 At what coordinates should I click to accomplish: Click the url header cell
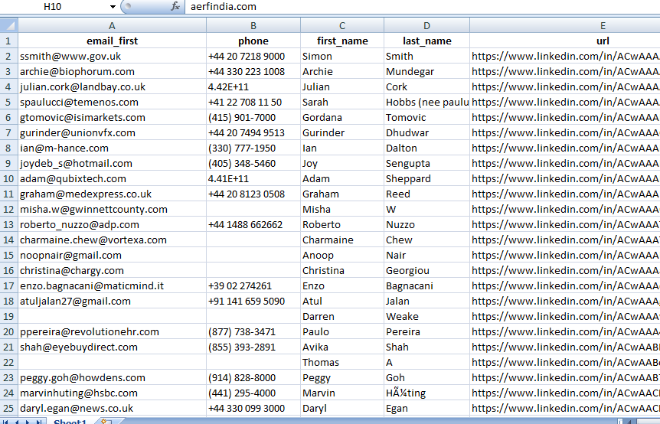point(565,41)
